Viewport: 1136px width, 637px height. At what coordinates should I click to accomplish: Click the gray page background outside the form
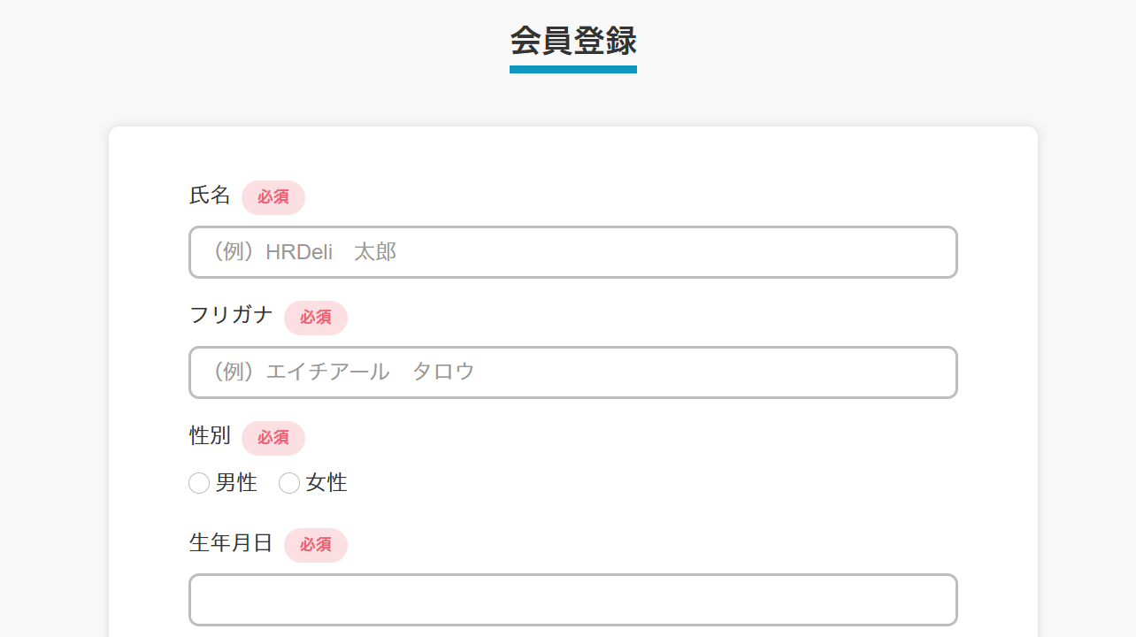coord(53,354)
